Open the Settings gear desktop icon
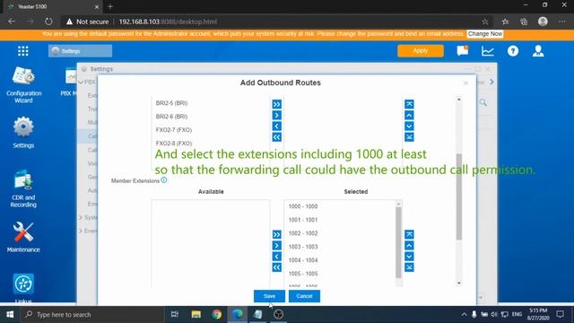 [23, 132]
